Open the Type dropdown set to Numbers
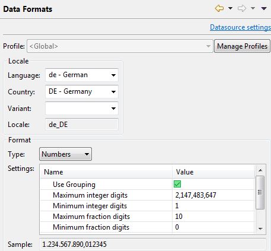271x251 pixels. click(65, 154)
